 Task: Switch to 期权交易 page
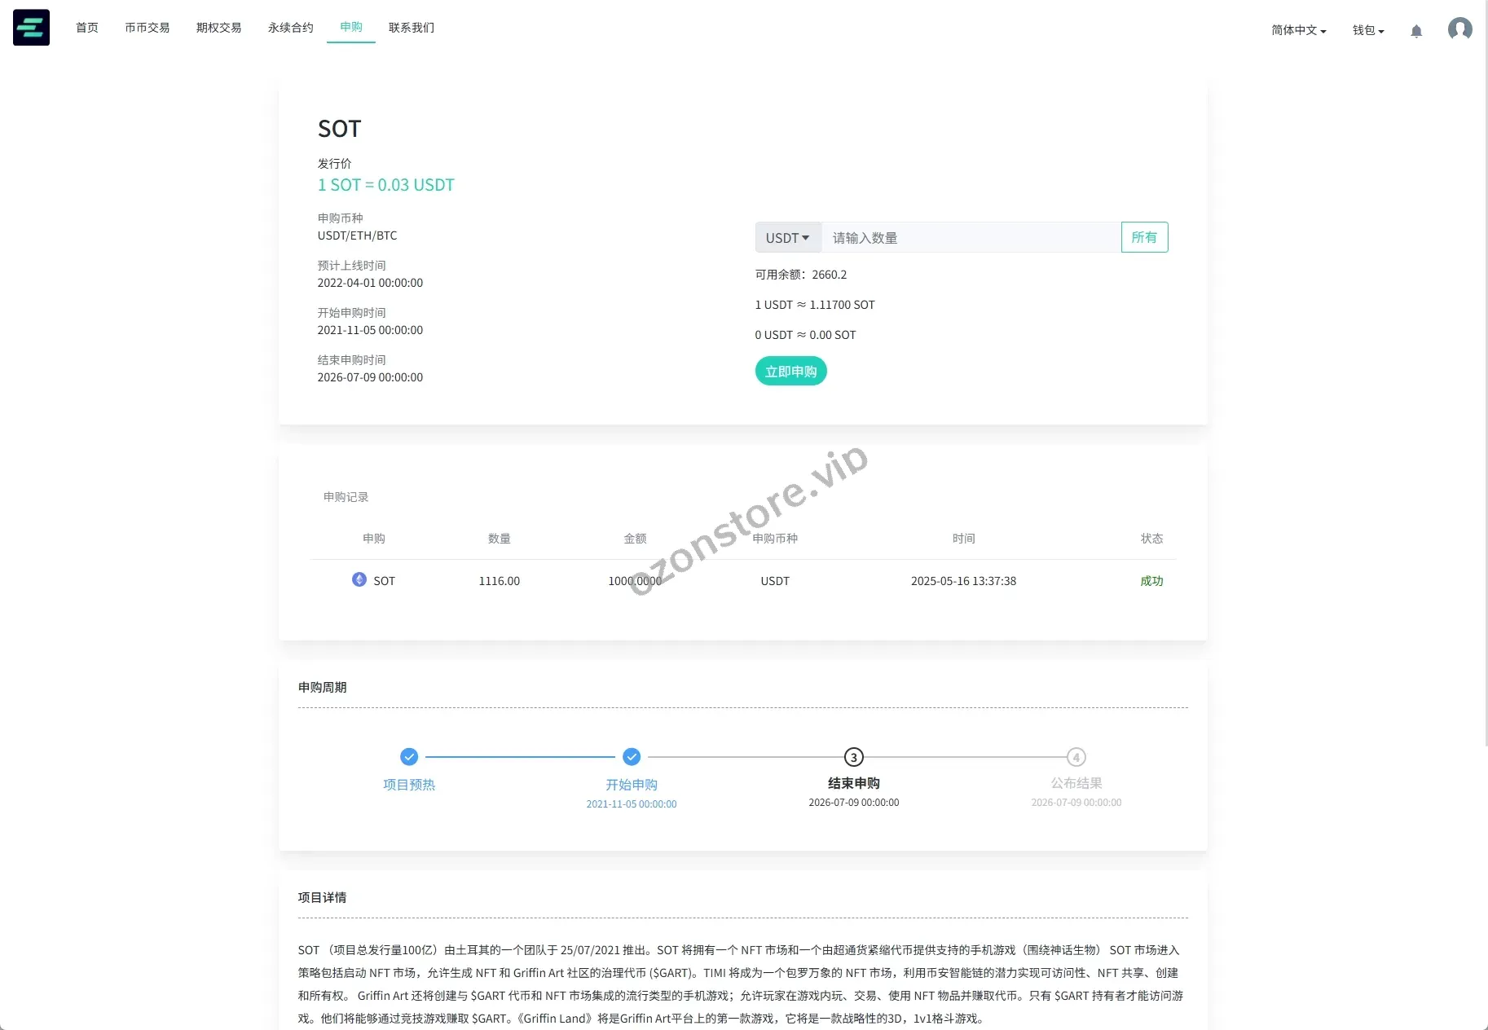219,28
